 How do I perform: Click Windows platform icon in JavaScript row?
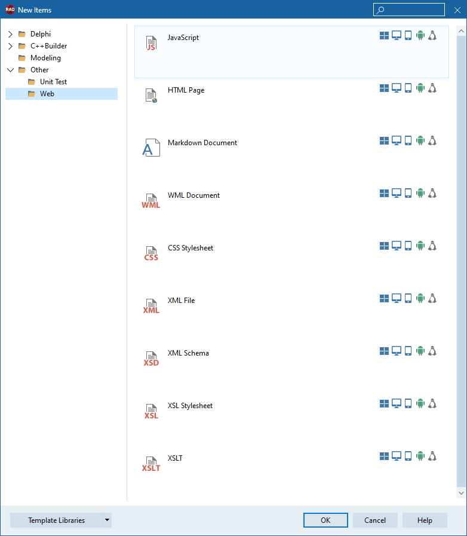(x=384, y=35)
